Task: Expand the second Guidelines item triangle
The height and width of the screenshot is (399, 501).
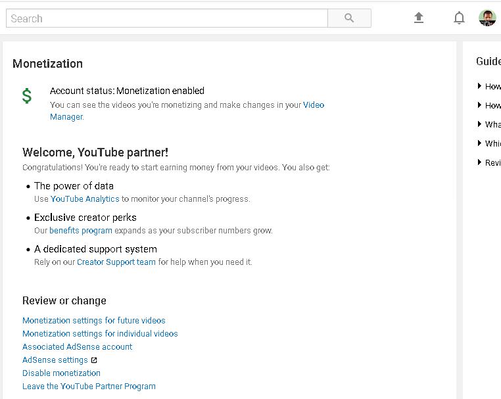Action: [x=479, y=105]
